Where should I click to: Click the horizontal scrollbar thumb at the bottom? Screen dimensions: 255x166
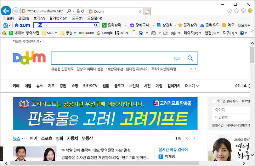pyautogui.click(x=104, y=163)
